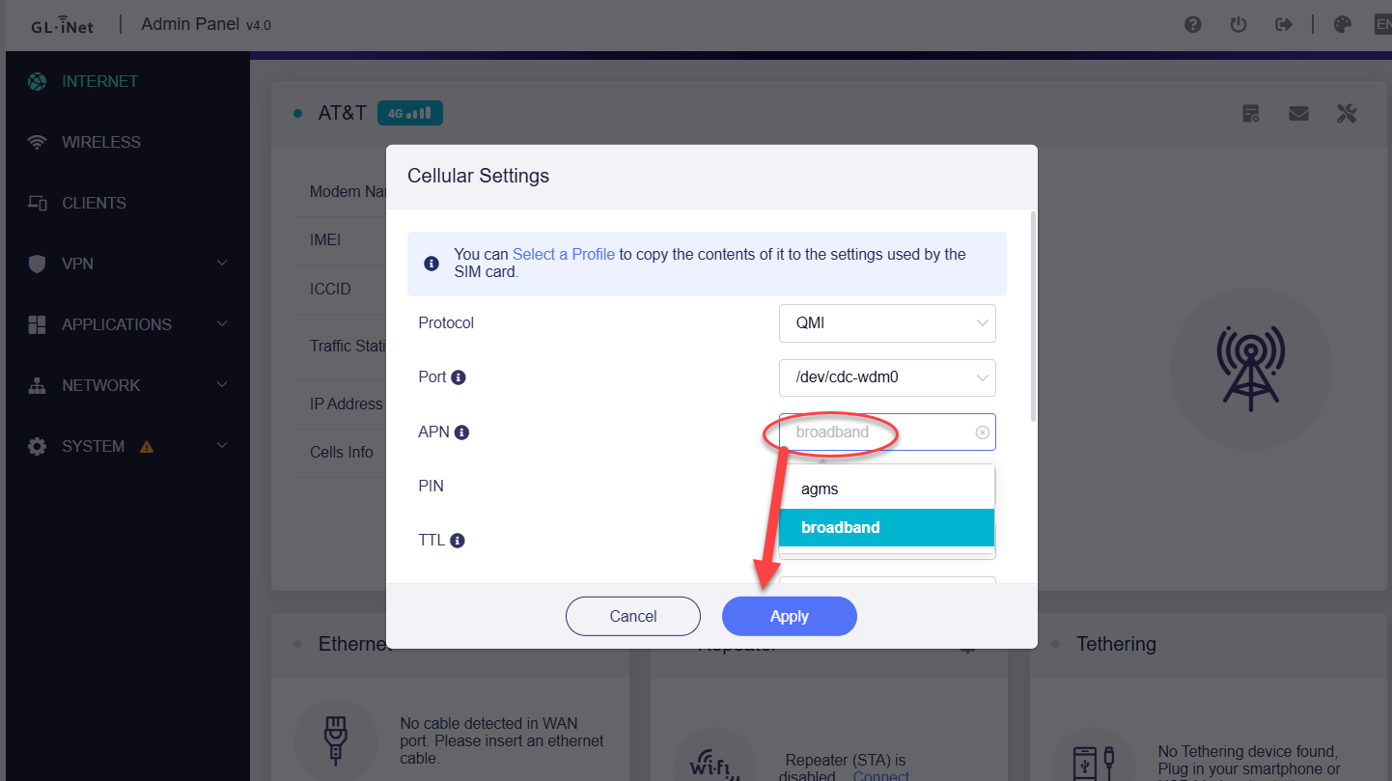Open the SMS envelope icon
Screen dimensions: 1392x781
click(1298, 114)
